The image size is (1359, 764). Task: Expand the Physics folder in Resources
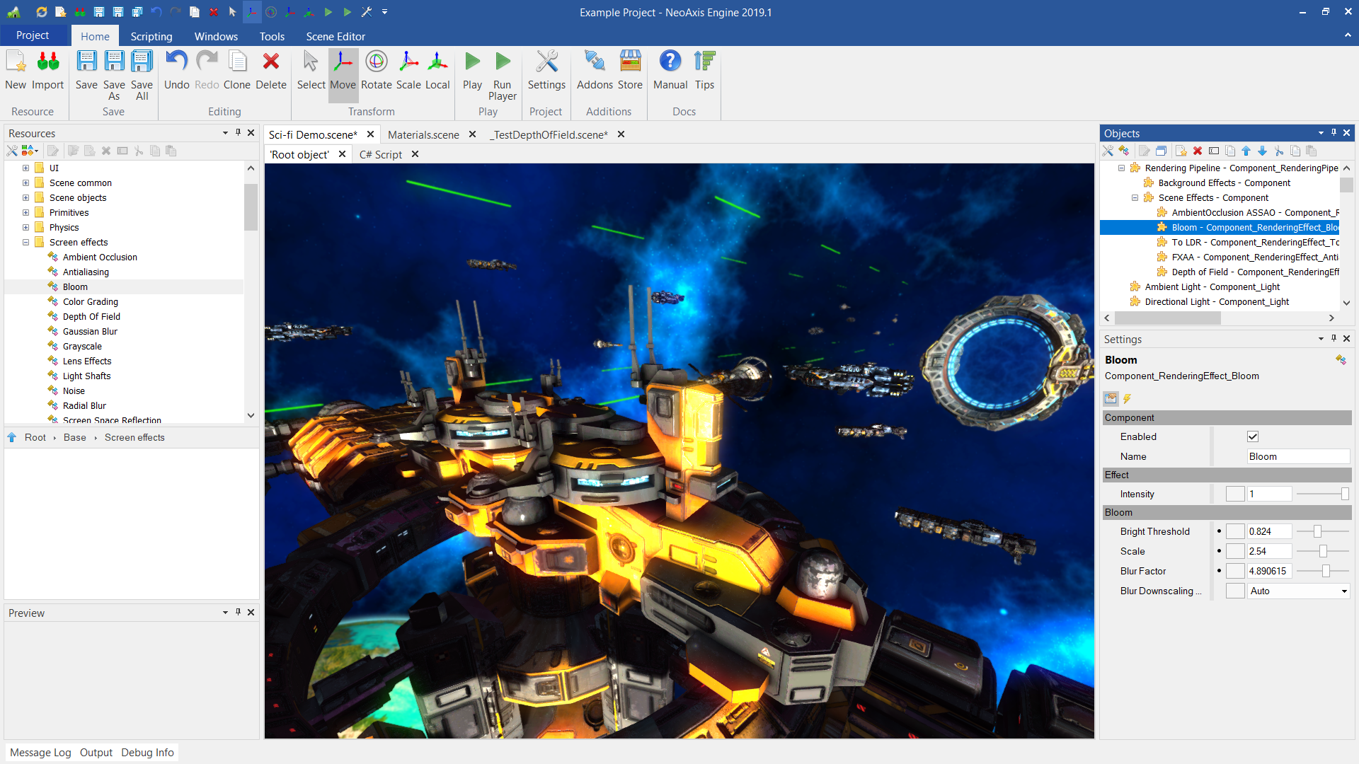pos(25,228)
